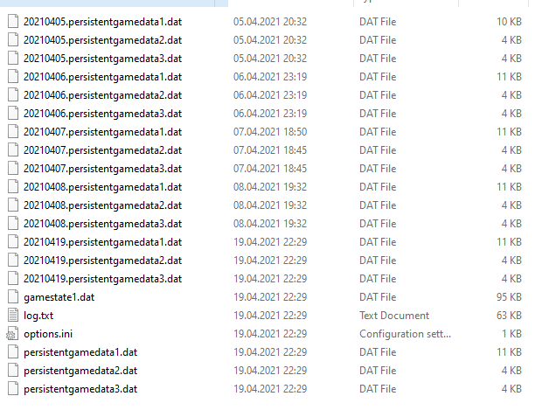Select the 20210406.persistentgamedata3.dat filename

point(102,114)
